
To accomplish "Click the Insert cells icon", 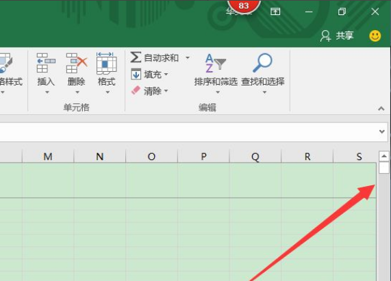I will (46, 63).
